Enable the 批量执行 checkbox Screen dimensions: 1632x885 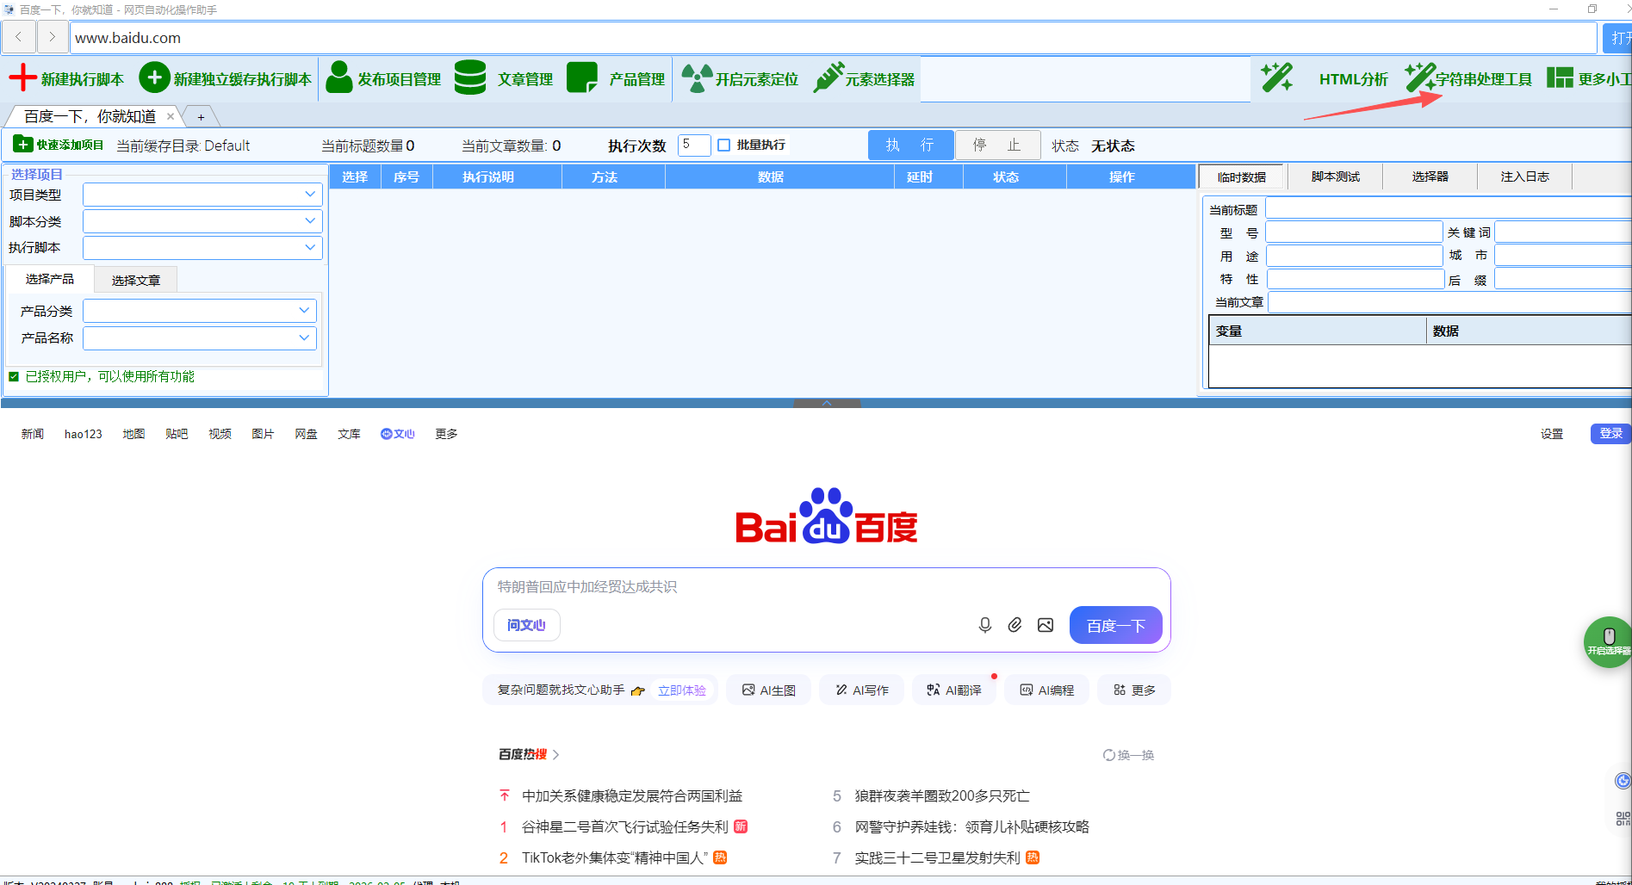pyautogui.click(x=724, y=145)
